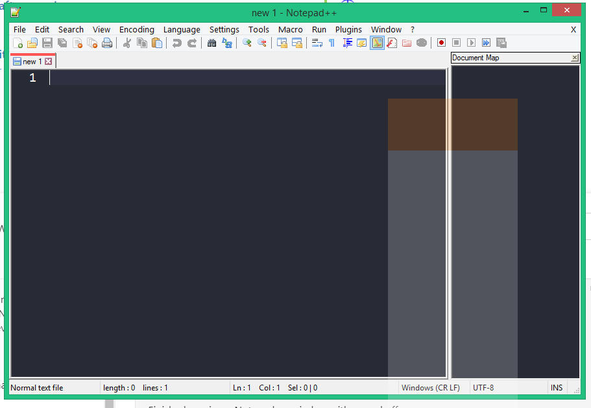Click 'Ln : 1' in the status bar

tap(241, 388)
